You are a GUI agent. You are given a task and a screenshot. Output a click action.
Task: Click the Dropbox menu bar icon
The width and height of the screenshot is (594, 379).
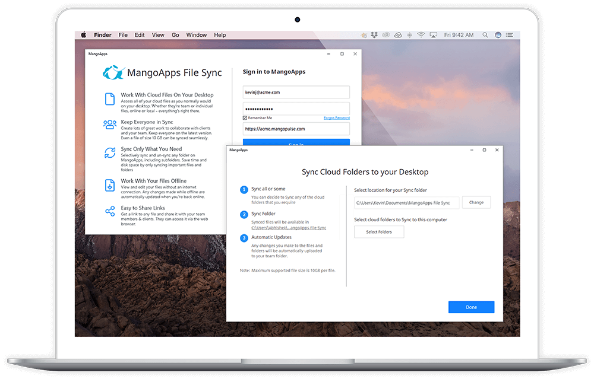click(374, 35)
